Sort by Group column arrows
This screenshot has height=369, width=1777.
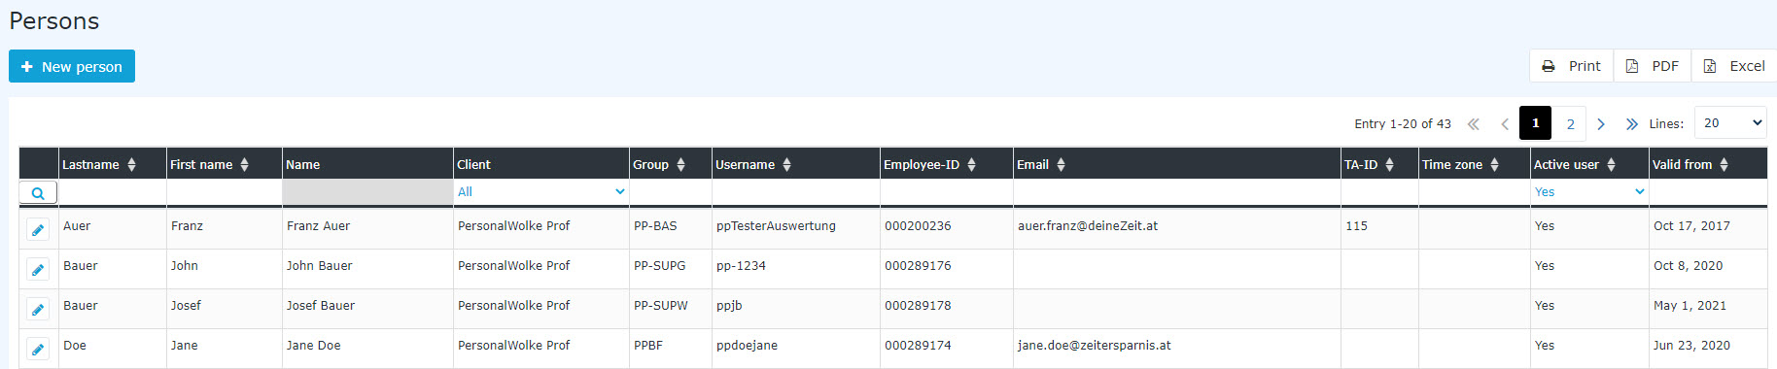pos(681,165)
